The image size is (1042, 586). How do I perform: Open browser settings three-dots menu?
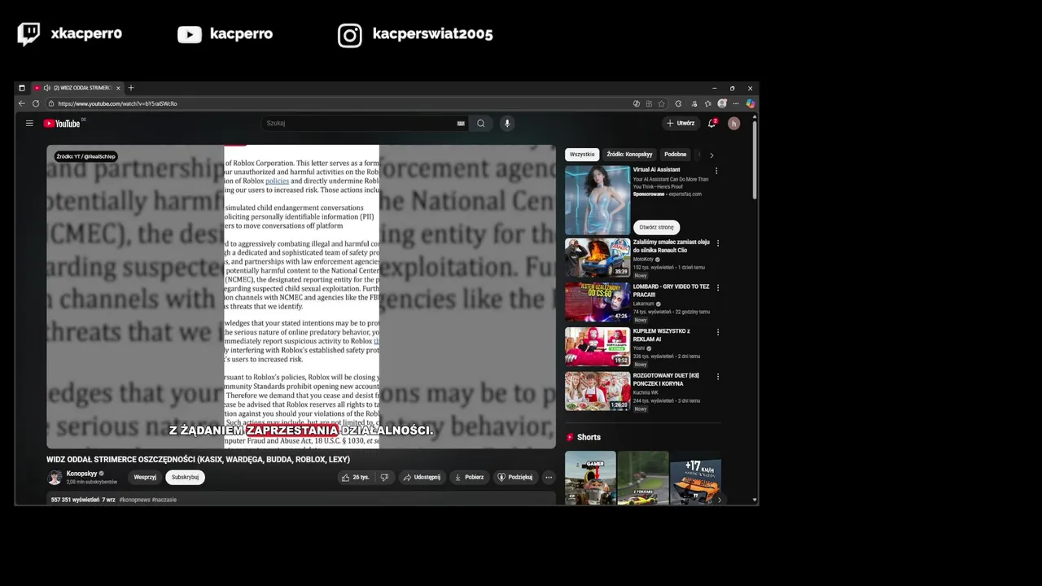coord(736,103)
